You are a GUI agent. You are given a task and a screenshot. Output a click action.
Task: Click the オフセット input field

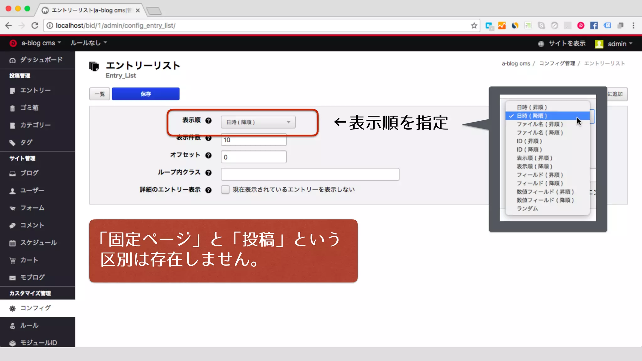(254, 157)
